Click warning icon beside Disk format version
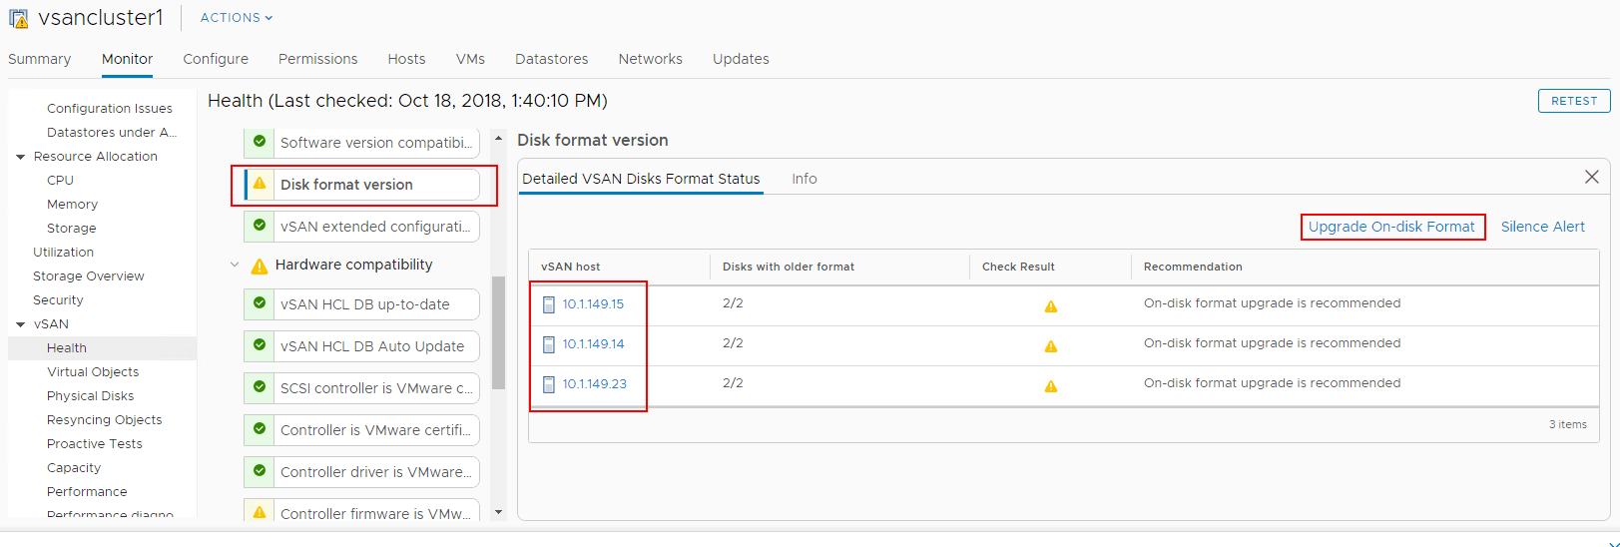This screenshot has width=1620, height=547. point(260,184)
